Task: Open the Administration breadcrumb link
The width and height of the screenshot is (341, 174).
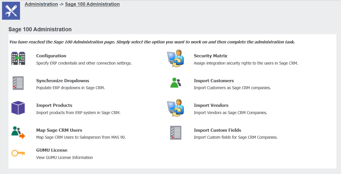Action: [41, 4]
